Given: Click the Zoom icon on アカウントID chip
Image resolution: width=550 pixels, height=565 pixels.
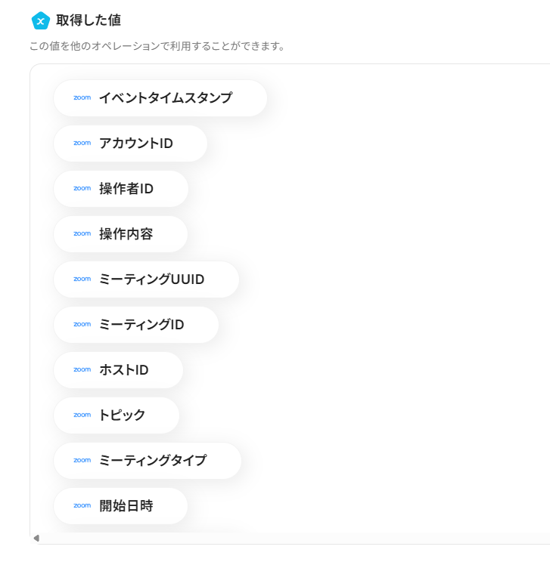Looking at the screenshot, I should coord(82,144).
